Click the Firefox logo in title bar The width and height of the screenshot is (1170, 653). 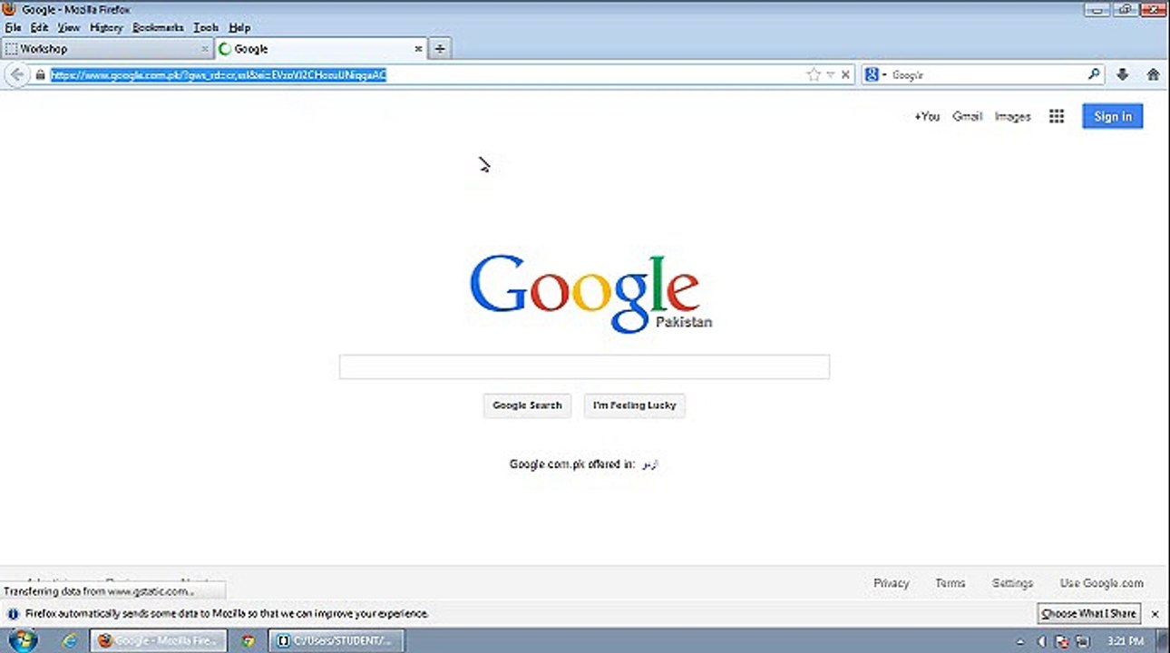10,9
